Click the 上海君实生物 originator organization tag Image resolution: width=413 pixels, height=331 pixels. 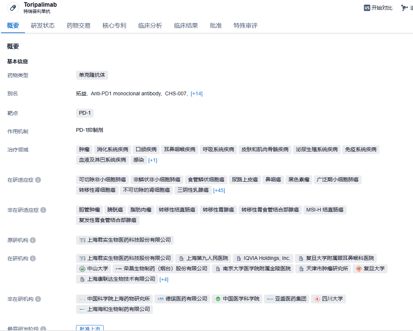[125, 240]
